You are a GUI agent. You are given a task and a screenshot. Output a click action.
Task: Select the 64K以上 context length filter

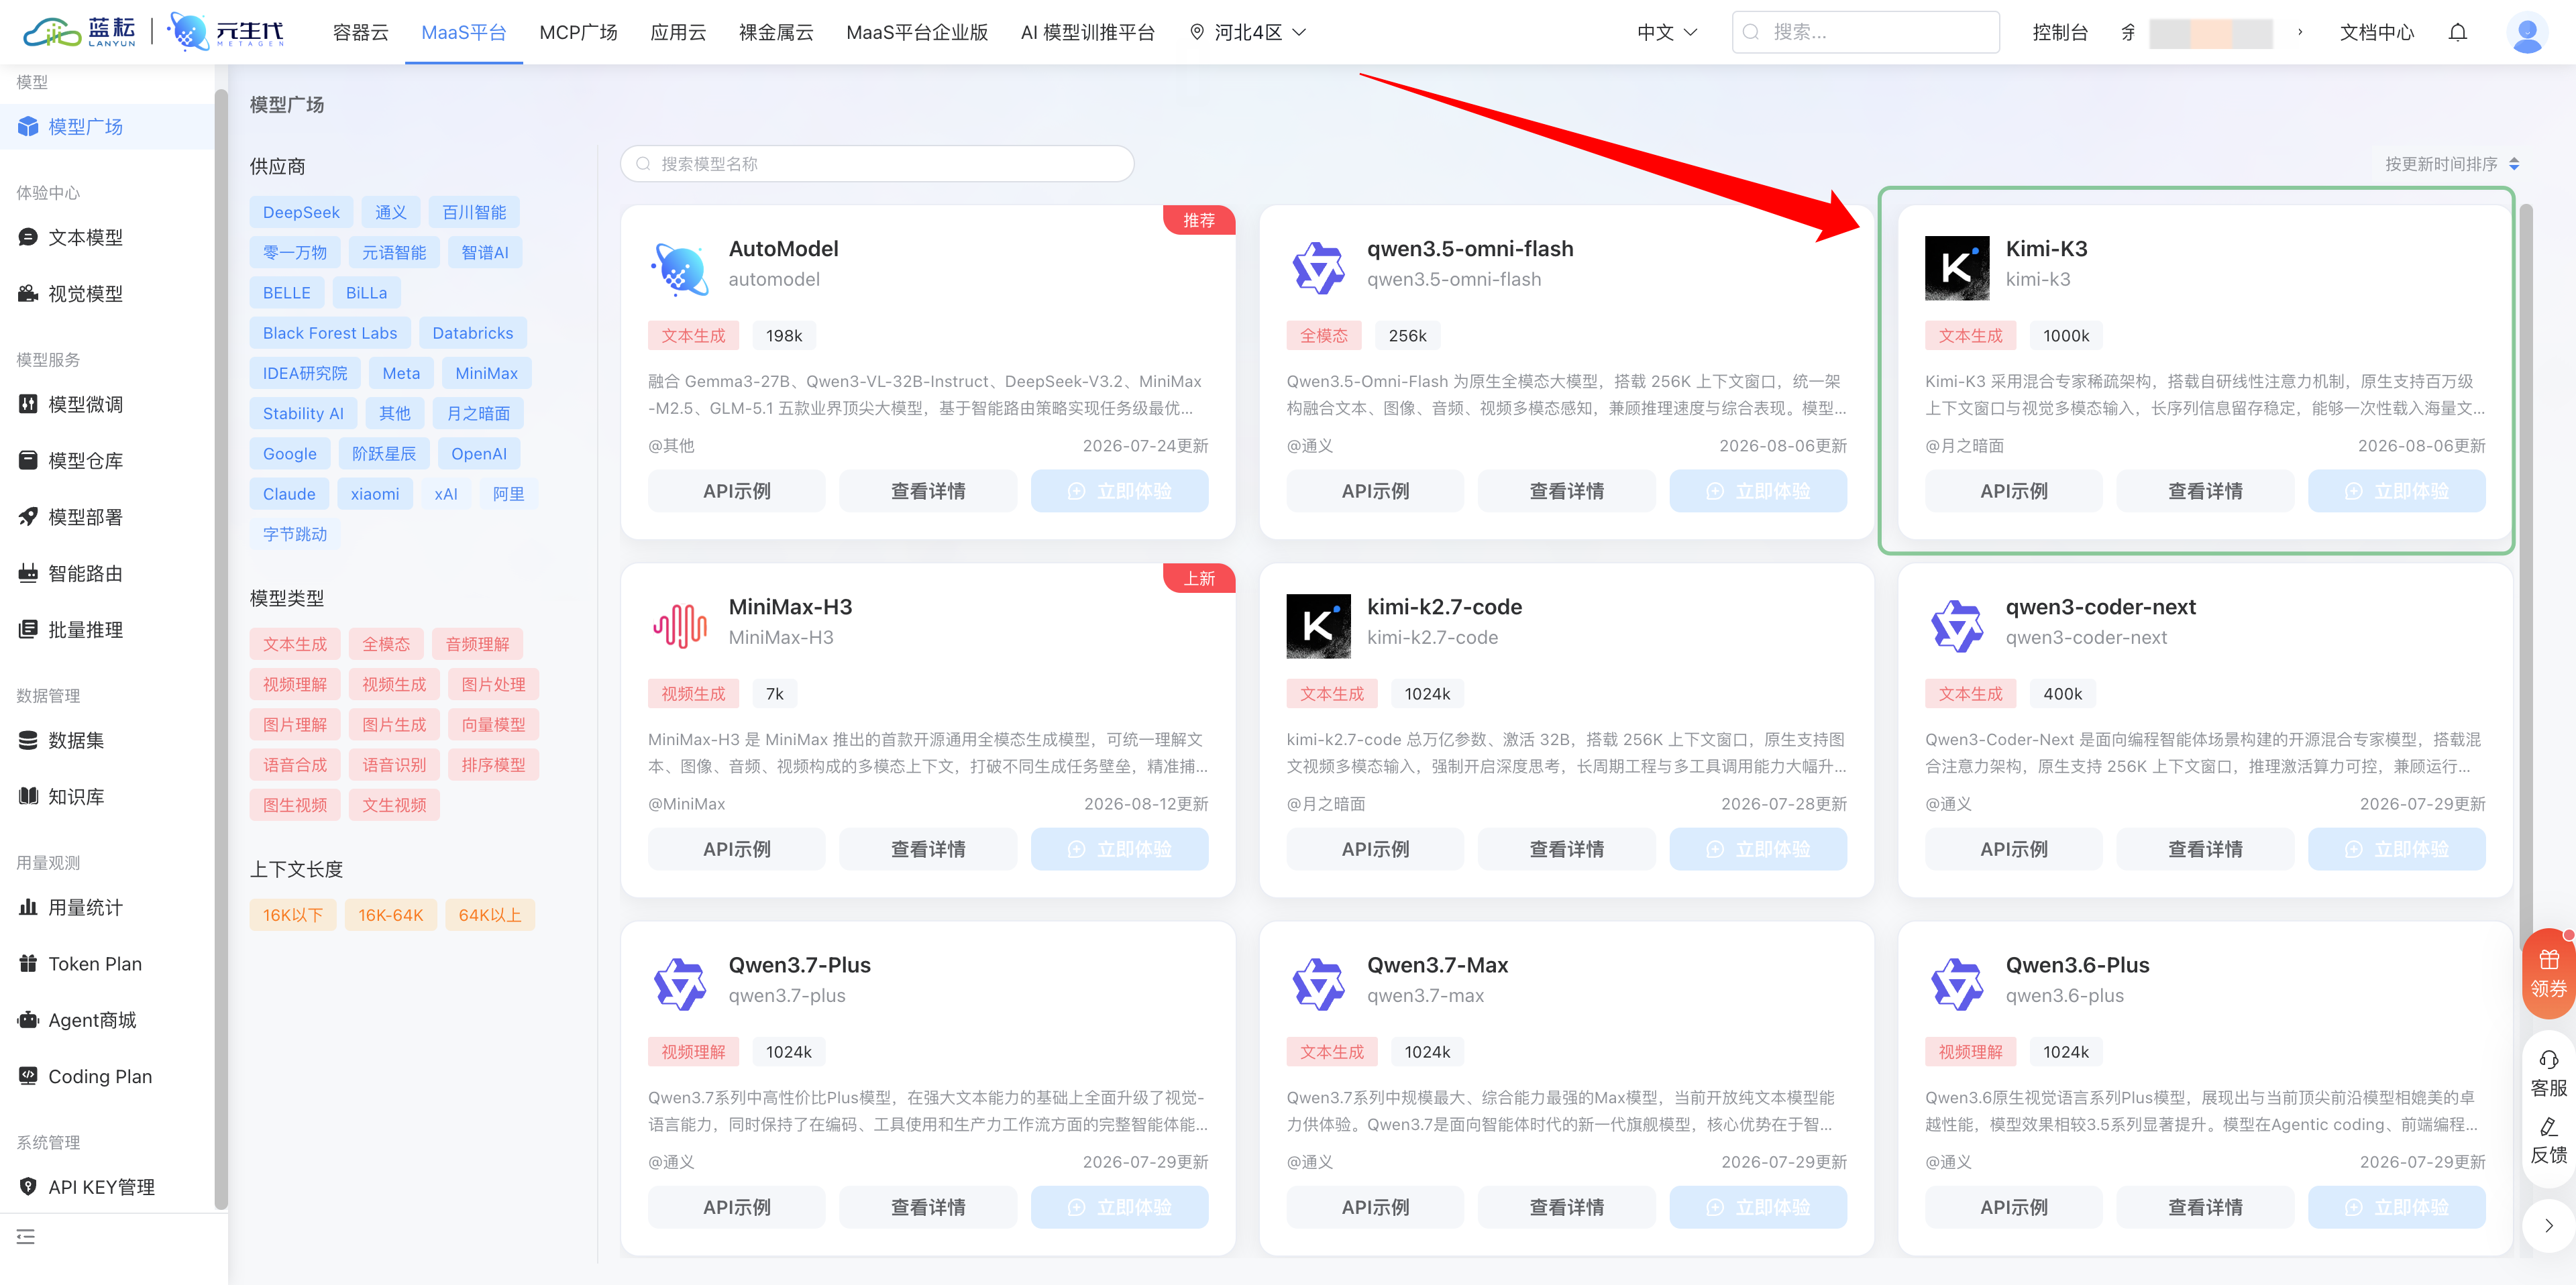(490, 915)
